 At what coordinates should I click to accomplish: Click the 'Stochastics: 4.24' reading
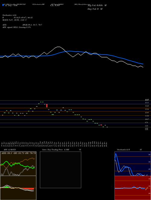(x=9, y=15)
